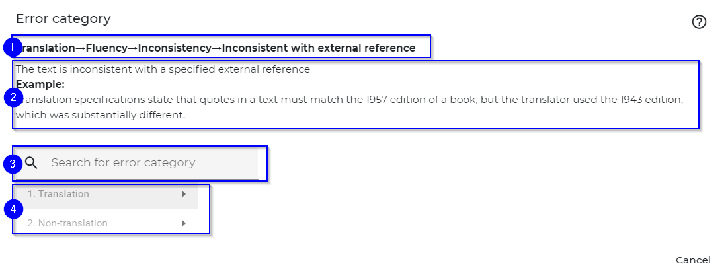Expand the arrow beside 1. Translation
The image size is (728, 278).
coord(184,194)
